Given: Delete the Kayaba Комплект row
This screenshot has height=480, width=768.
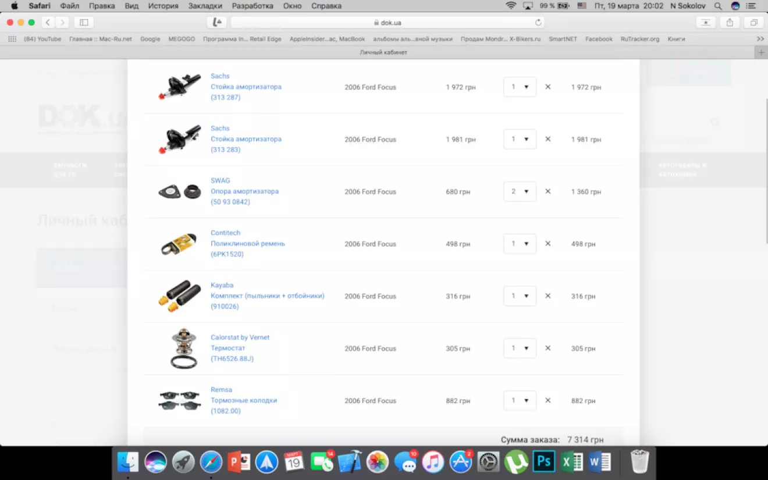Looking at the screenshot, I should click(547, 296).
